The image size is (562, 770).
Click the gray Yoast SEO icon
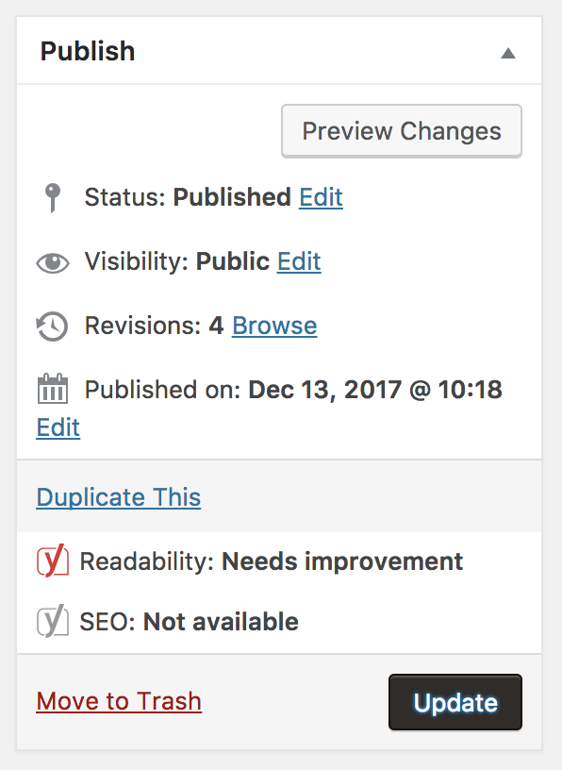(53, 621)
